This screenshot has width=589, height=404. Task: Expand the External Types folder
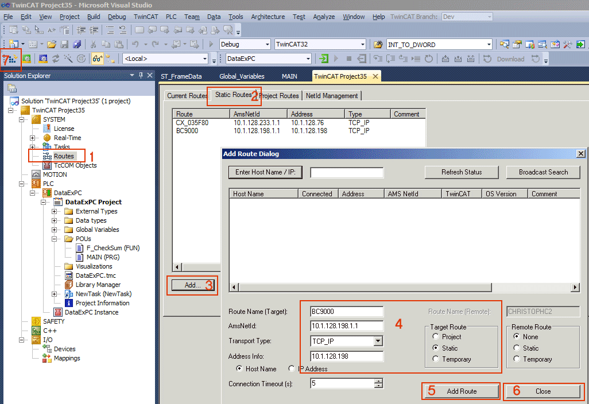coord(54,211)
